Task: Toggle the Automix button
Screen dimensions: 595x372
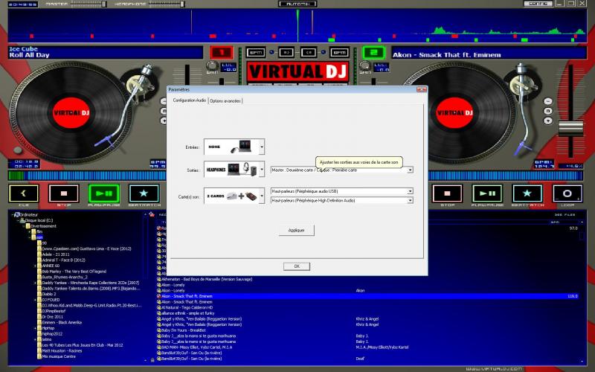Action: click(297, 4)
